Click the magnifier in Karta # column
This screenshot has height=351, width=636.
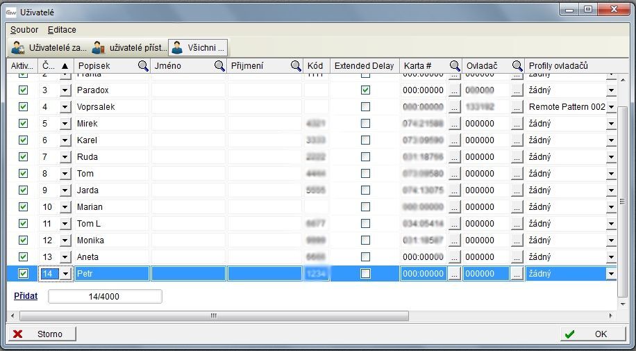pos(455,66)
